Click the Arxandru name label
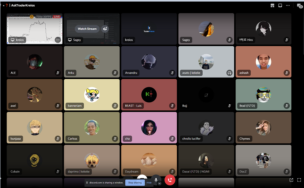 [131, 73]
